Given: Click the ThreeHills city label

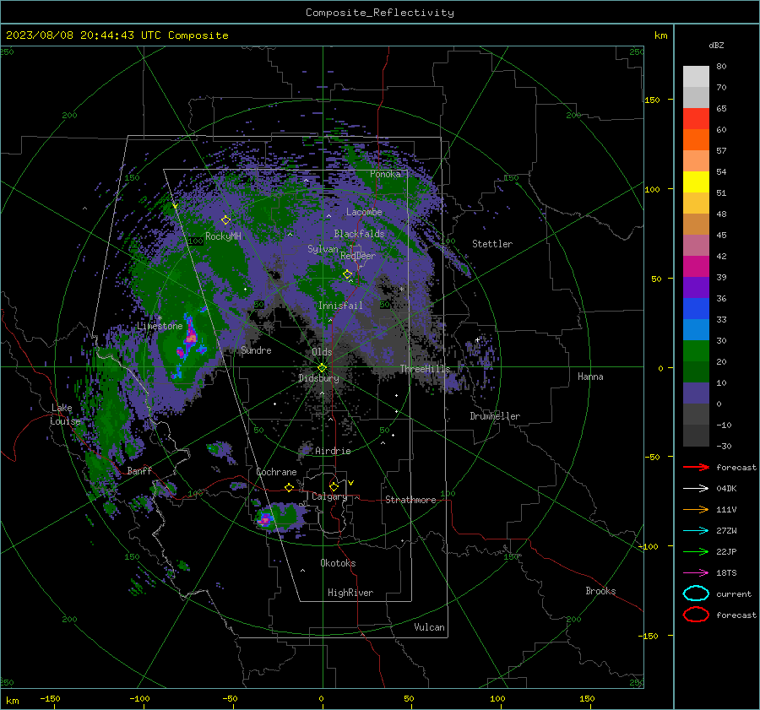Looking at the screenshot, I should [x=425, y=369].
